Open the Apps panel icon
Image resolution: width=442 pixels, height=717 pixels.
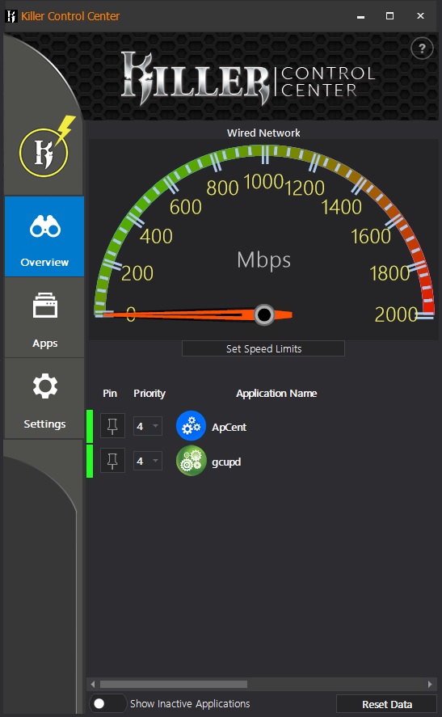[x=44, y=305]
